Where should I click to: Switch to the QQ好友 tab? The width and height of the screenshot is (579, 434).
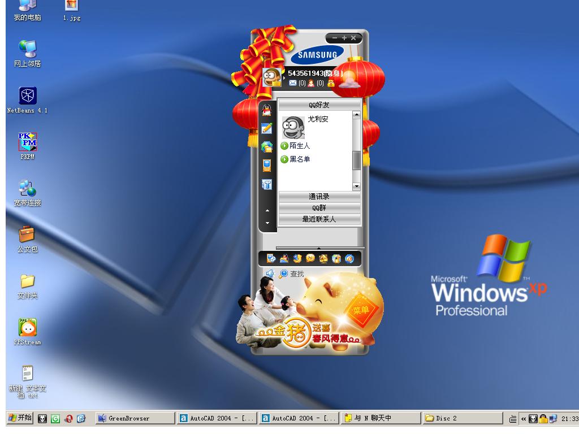319,105
